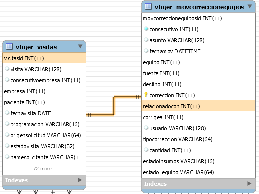Click the diamond icon beside asunto VARCHAR(128)

(x=146, y=40)
